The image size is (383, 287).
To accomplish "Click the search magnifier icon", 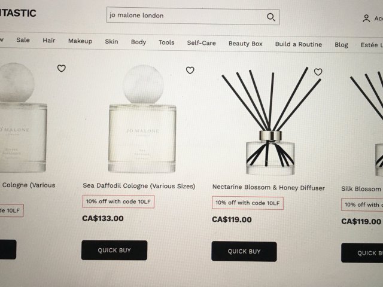I will tap(271, 17).
